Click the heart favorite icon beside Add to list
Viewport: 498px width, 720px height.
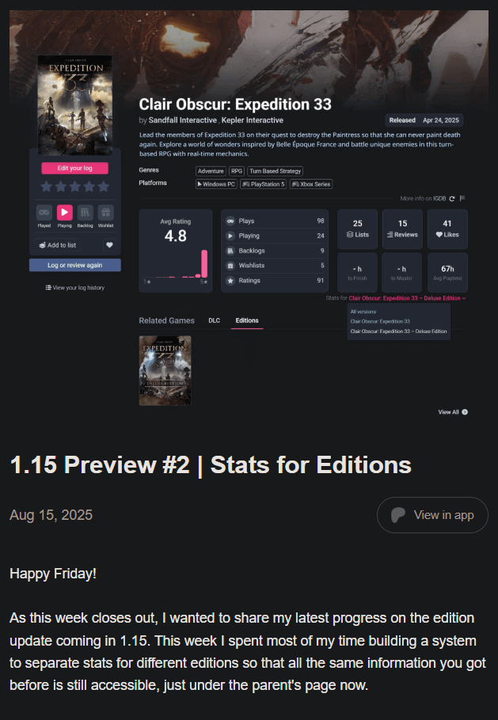tap(109, 245)
